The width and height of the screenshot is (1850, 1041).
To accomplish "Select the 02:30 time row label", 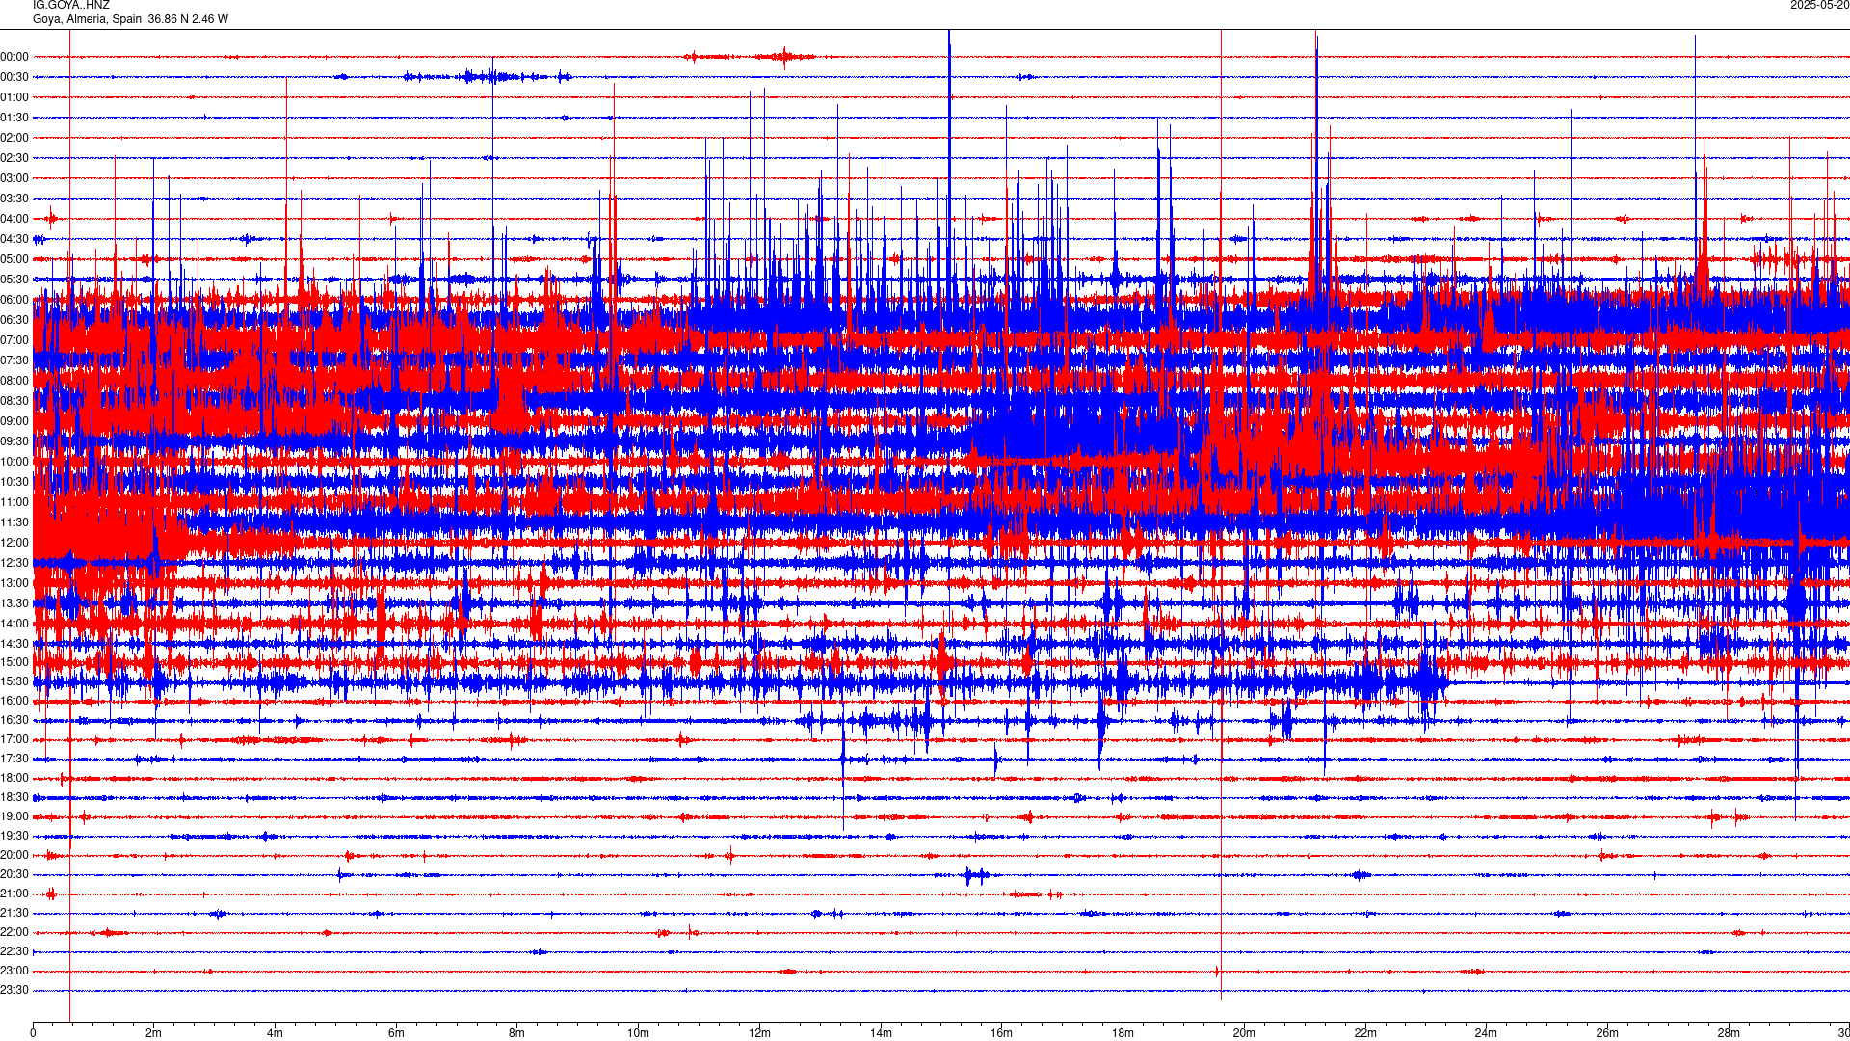I will click(x=14, y=158).
